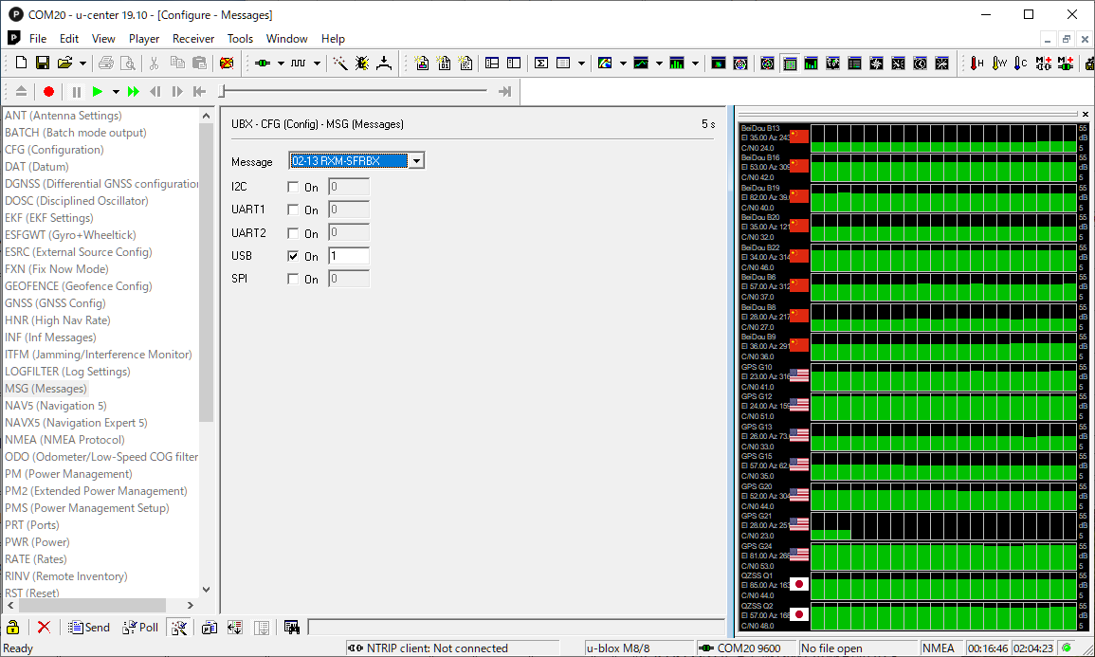This screenshot has width=1095, height=657.
Task: Open the Tools menu
Action: click(240, 39)
